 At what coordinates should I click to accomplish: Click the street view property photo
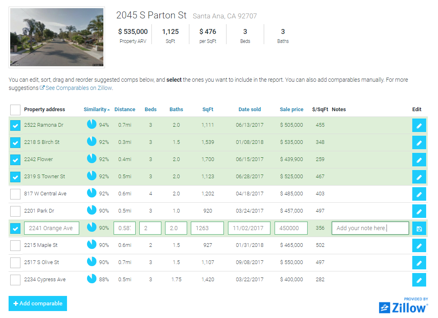[x=57, y=37]
